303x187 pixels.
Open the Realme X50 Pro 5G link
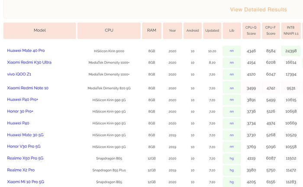25,158
